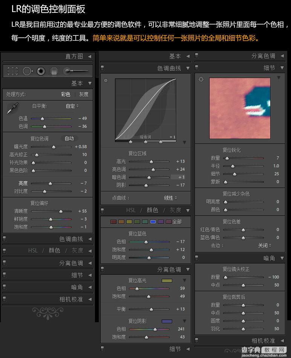
Task: Toggle curve region sliders with the triangle below the curve
Action: [x=185, y=142]
